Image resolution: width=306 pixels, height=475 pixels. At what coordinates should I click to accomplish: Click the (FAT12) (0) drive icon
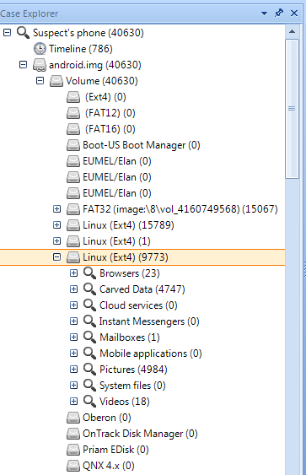click(73, 113)
